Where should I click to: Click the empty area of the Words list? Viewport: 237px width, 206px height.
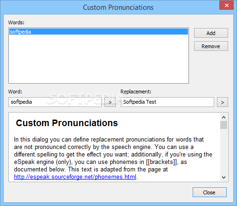click(x=98, y=59)
